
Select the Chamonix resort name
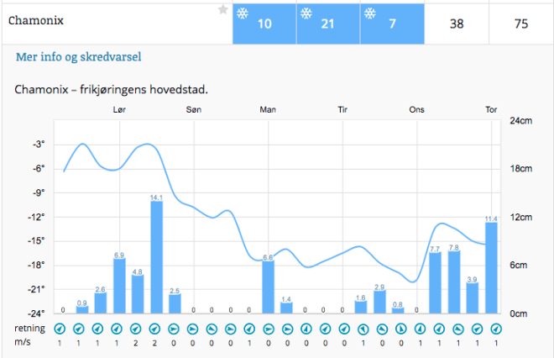(36, 20)
